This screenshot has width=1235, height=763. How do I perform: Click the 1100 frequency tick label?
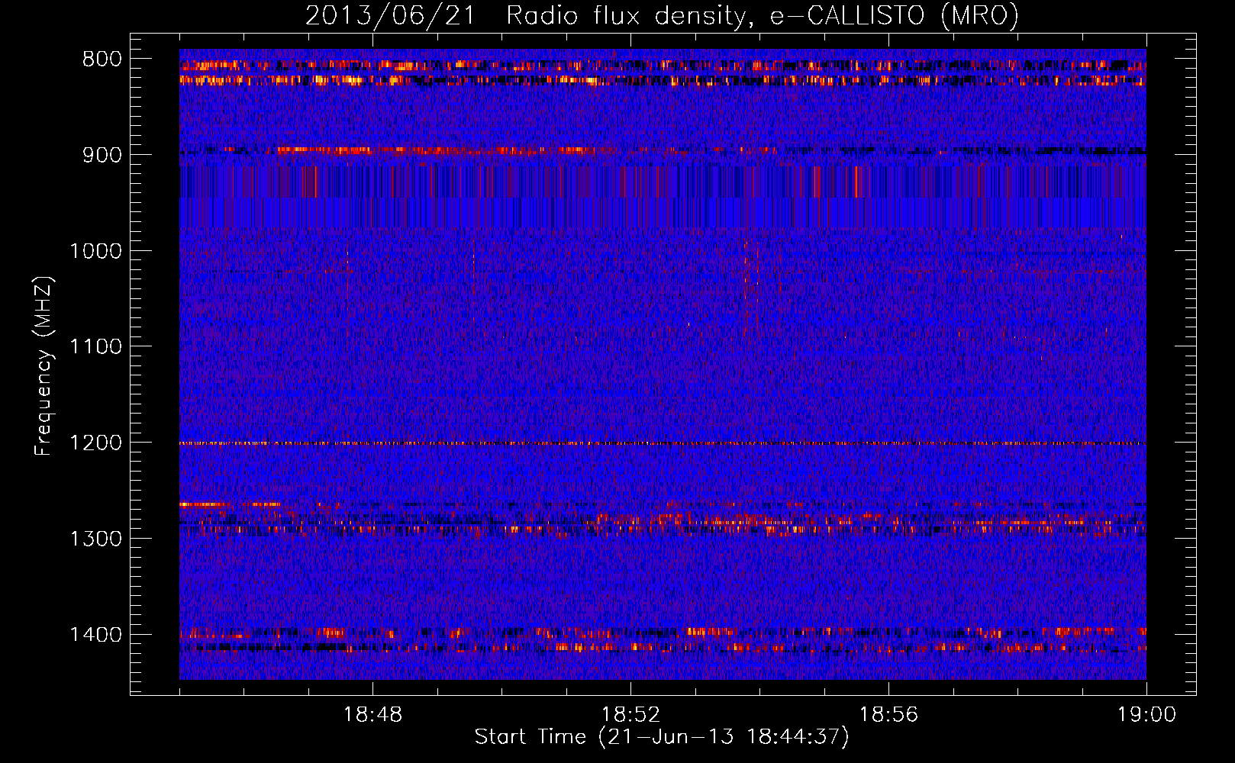coord(95,347)
